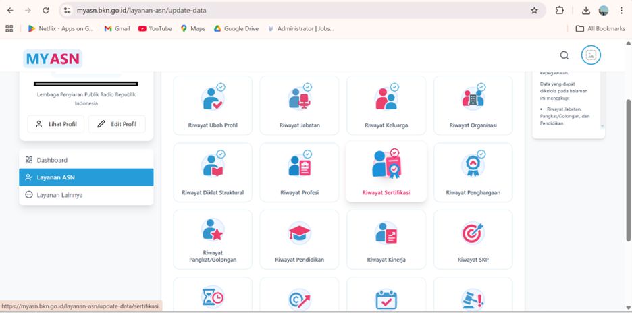The image size is (632, 313).
Task: Click the Lihat Profil button
Action: tap(55, 124)
